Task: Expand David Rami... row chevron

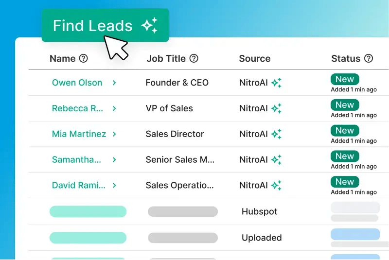Action: click(114, 185)
